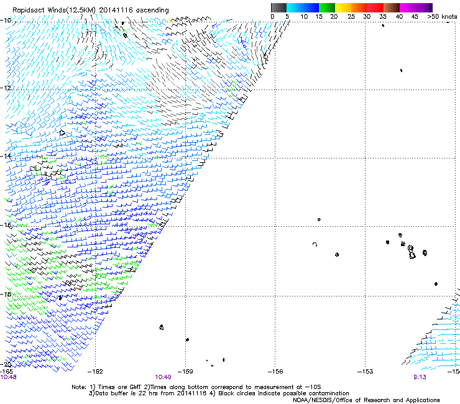Click the '-165' longitude axis label
The width and height of the screenshot is (460, 404).
6,372
